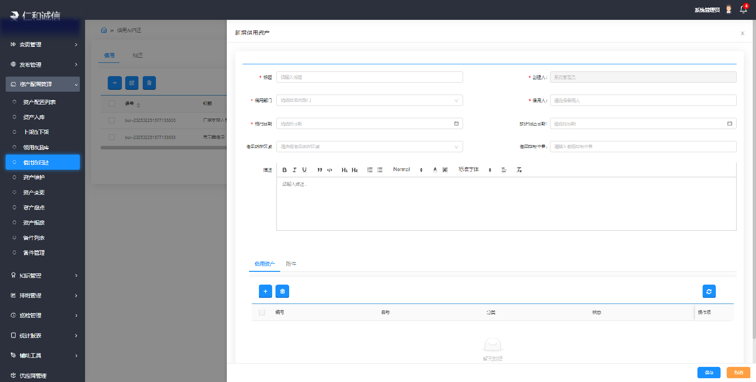Click the background list's horizontal scrollbar
The width and height of the screenshot is (756, 382).
click(163, 148)
